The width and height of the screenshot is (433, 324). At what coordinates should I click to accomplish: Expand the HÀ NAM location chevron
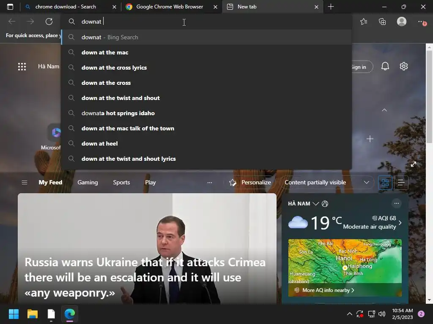(315, 204)
